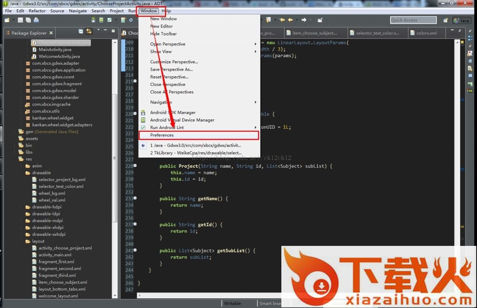Open Android Virtual Device Manager toolbar icon
The image size is (477, 308).
(102, 20)
